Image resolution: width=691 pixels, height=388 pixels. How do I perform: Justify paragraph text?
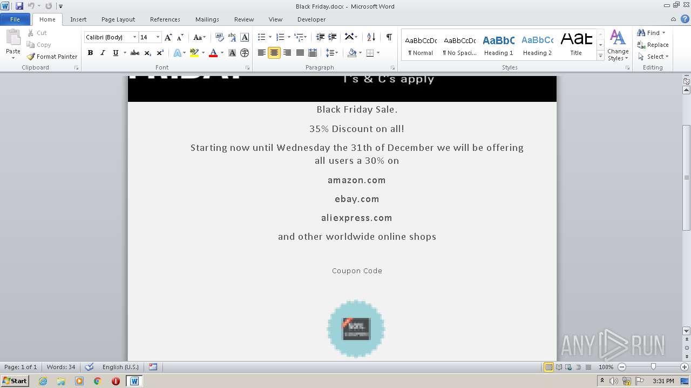coord(300,53)
